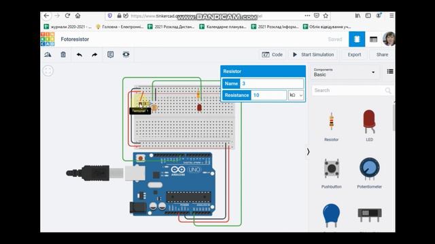The height and width of the screenshot is (244, 435).
Task: Toggle notes visibility eye icon
Action: pos(126,54)
